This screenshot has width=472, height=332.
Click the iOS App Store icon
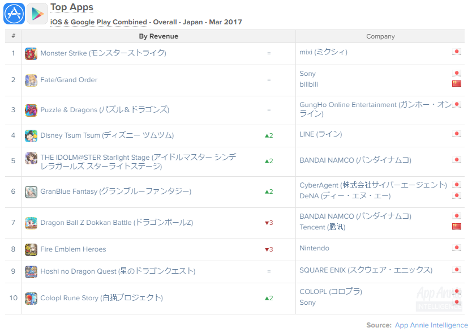pyautogui.click(x=14, y=14)
